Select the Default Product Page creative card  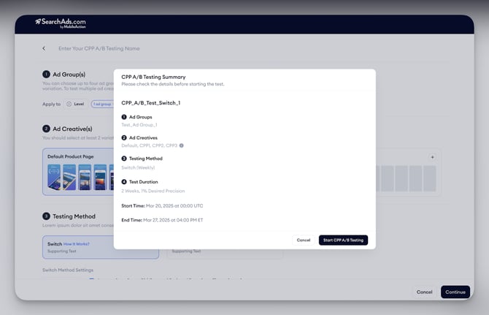[75, 172]
